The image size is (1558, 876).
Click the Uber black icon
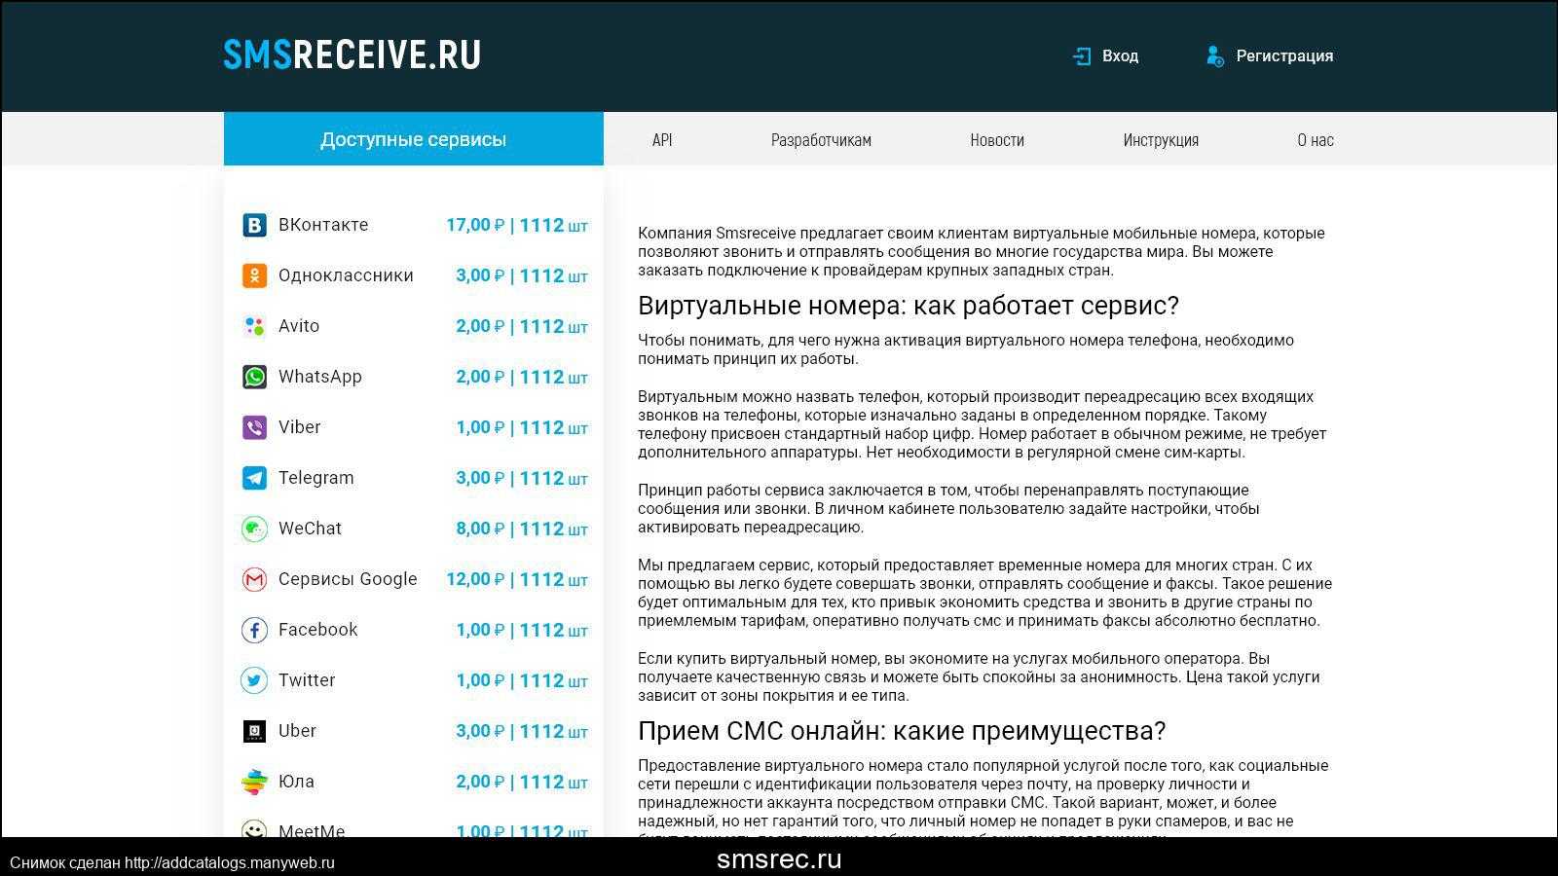tap(254, 731)
